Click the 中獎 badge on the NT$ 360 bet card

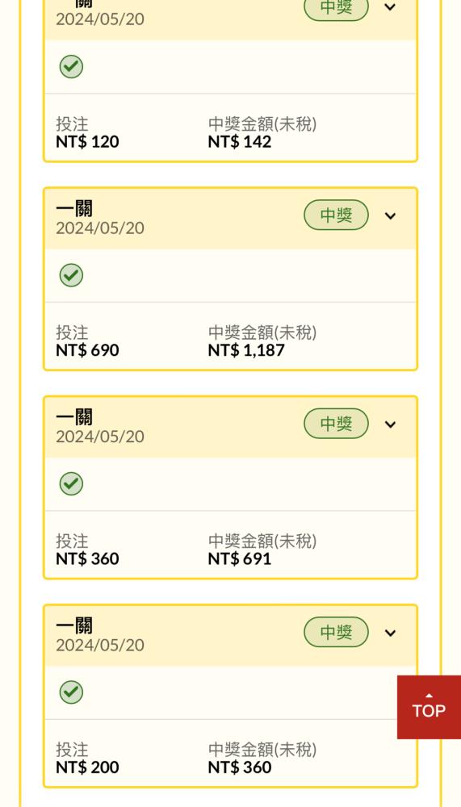pyautogui.click(x=337, y=424)
